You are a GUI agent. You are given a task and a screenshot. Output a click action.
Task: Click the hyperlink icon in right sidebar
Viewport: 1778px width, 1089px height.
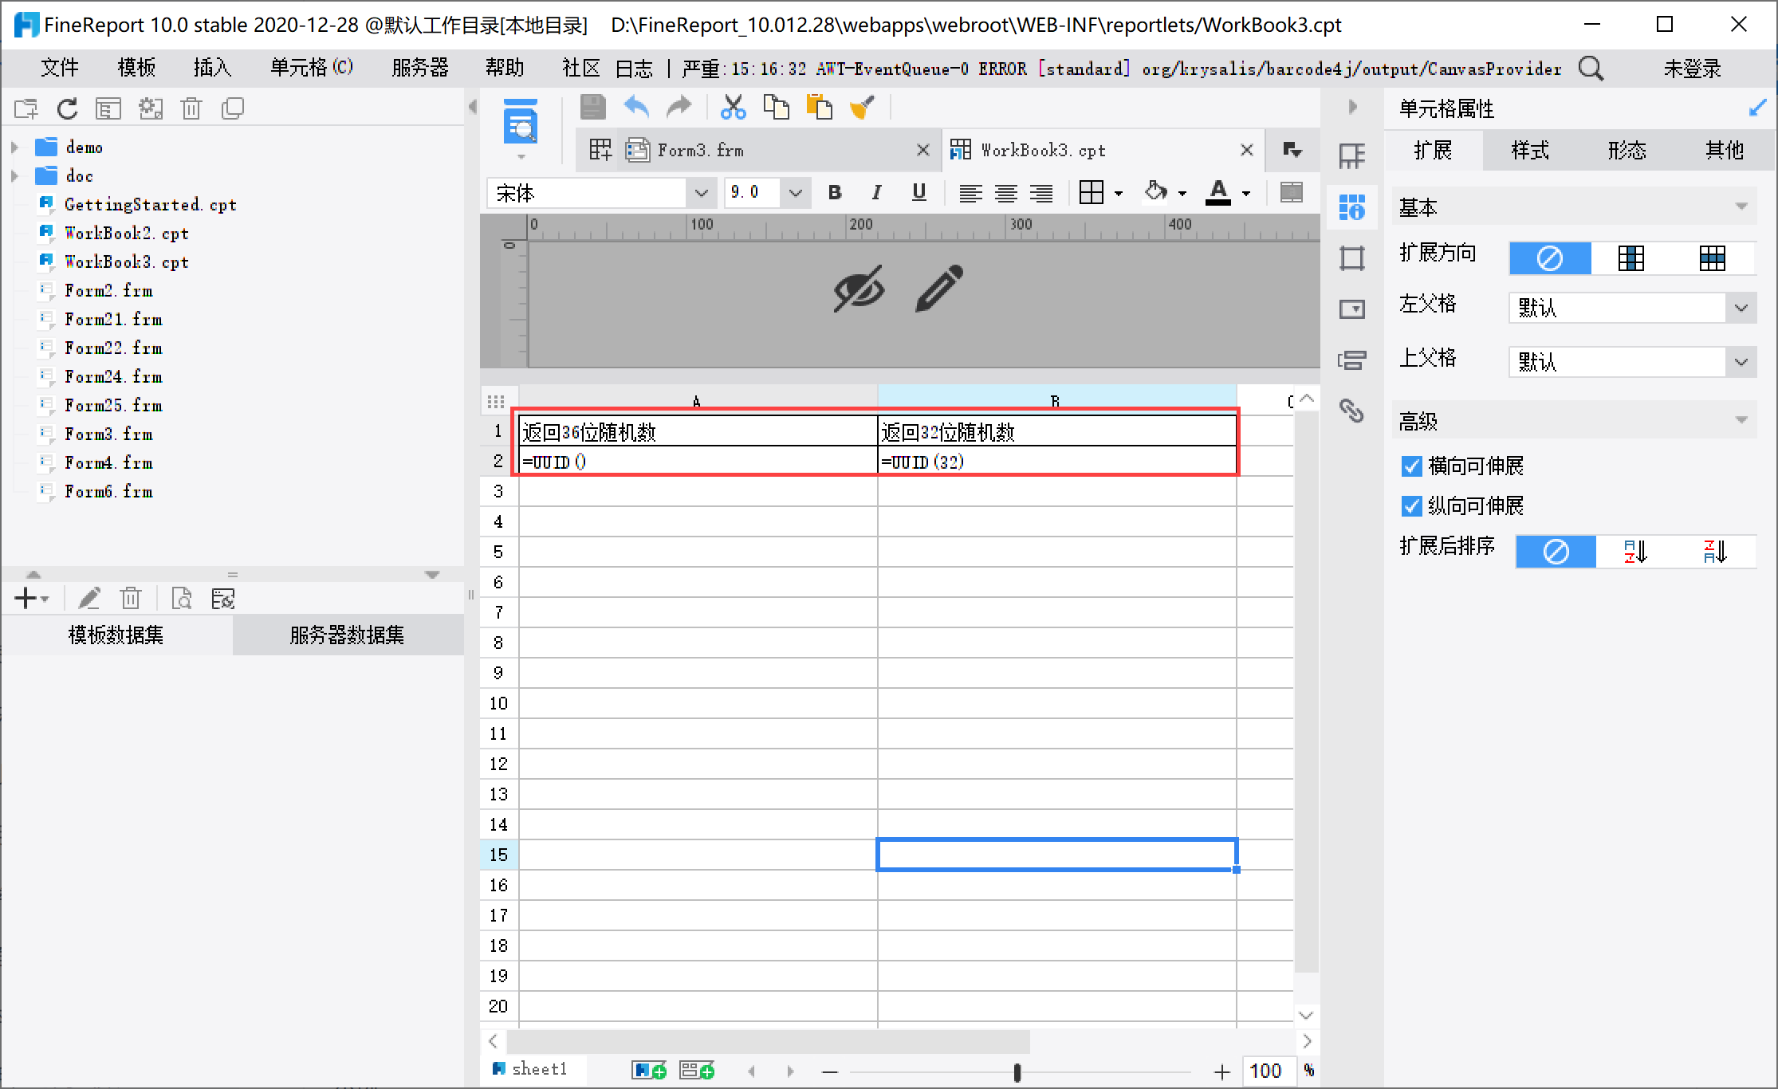click(1351, 411)
